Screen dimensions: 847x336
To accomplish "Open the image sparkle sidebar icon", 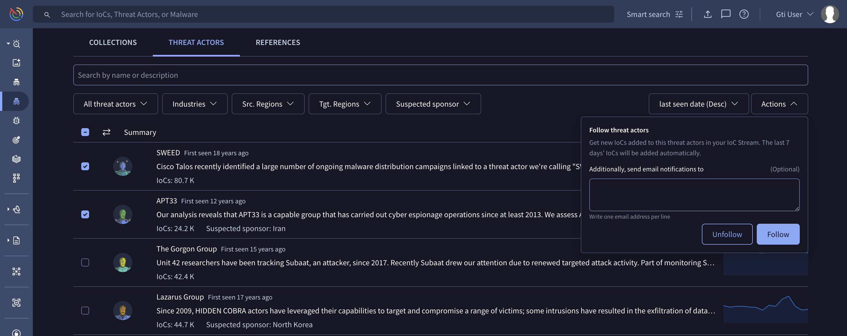I will pos(16,63).
